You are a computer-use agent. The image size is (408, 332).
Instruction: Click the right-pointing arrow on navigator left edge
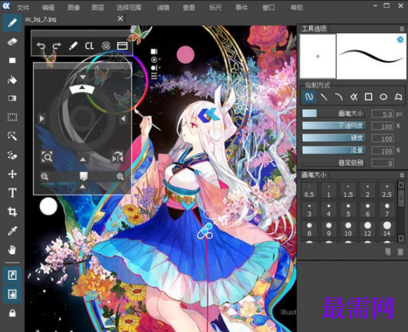(41, 119)
